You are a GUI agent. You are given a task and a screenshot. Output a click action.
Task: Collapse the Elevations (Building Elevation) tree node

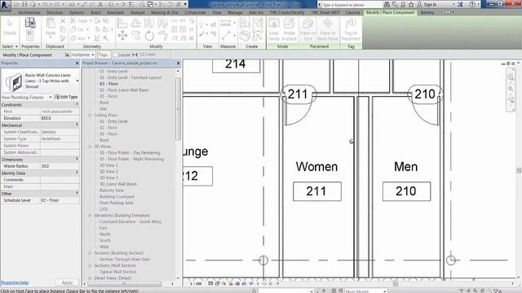(90, 216)
